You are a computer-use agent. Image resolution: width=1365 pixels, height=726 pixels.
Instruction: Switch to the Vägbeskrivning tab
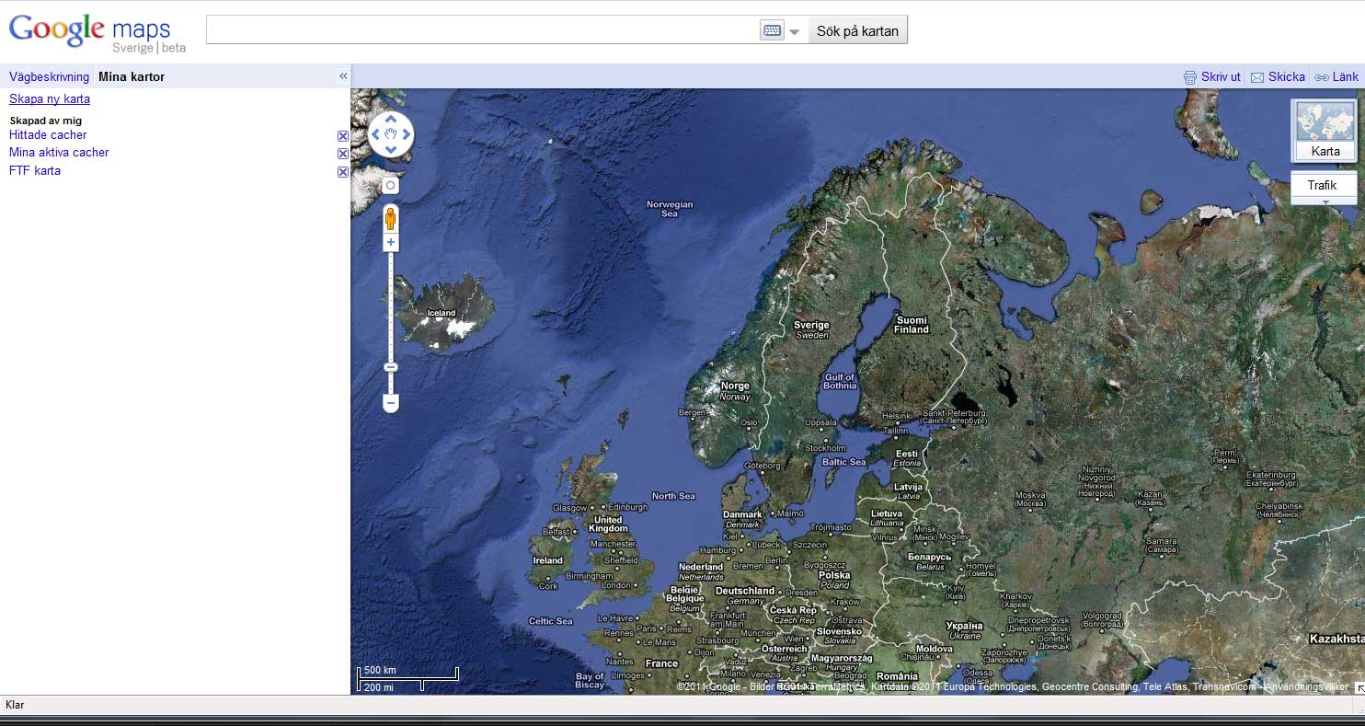(49, 77)
